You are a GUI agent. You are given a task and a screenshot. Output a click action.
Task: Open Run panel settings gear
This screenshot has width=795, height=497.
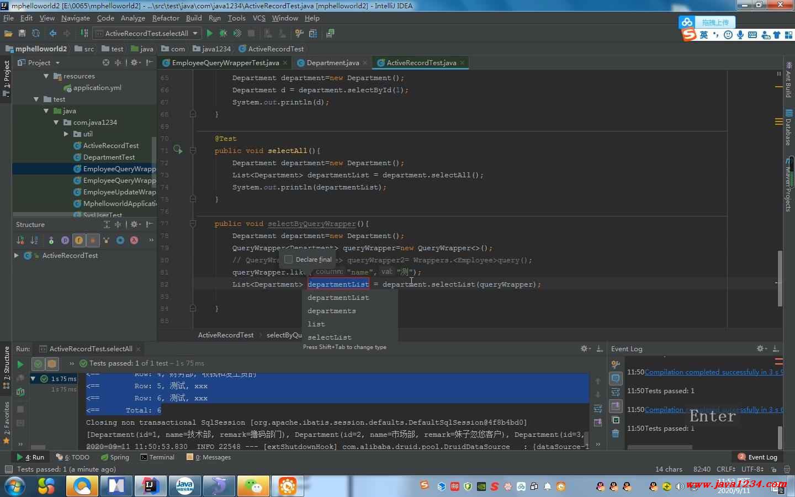[585, 348]
